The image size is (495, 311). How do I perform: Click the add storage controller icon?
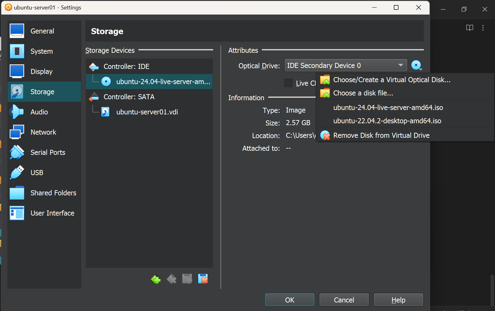click(156, 279)
